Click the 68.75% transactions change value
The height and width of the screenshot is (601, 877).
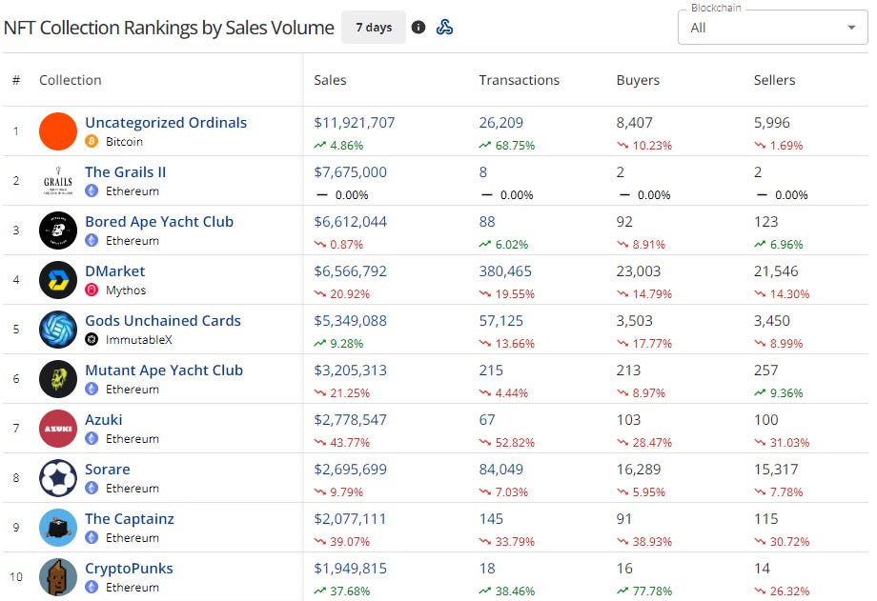click(515, 146)
